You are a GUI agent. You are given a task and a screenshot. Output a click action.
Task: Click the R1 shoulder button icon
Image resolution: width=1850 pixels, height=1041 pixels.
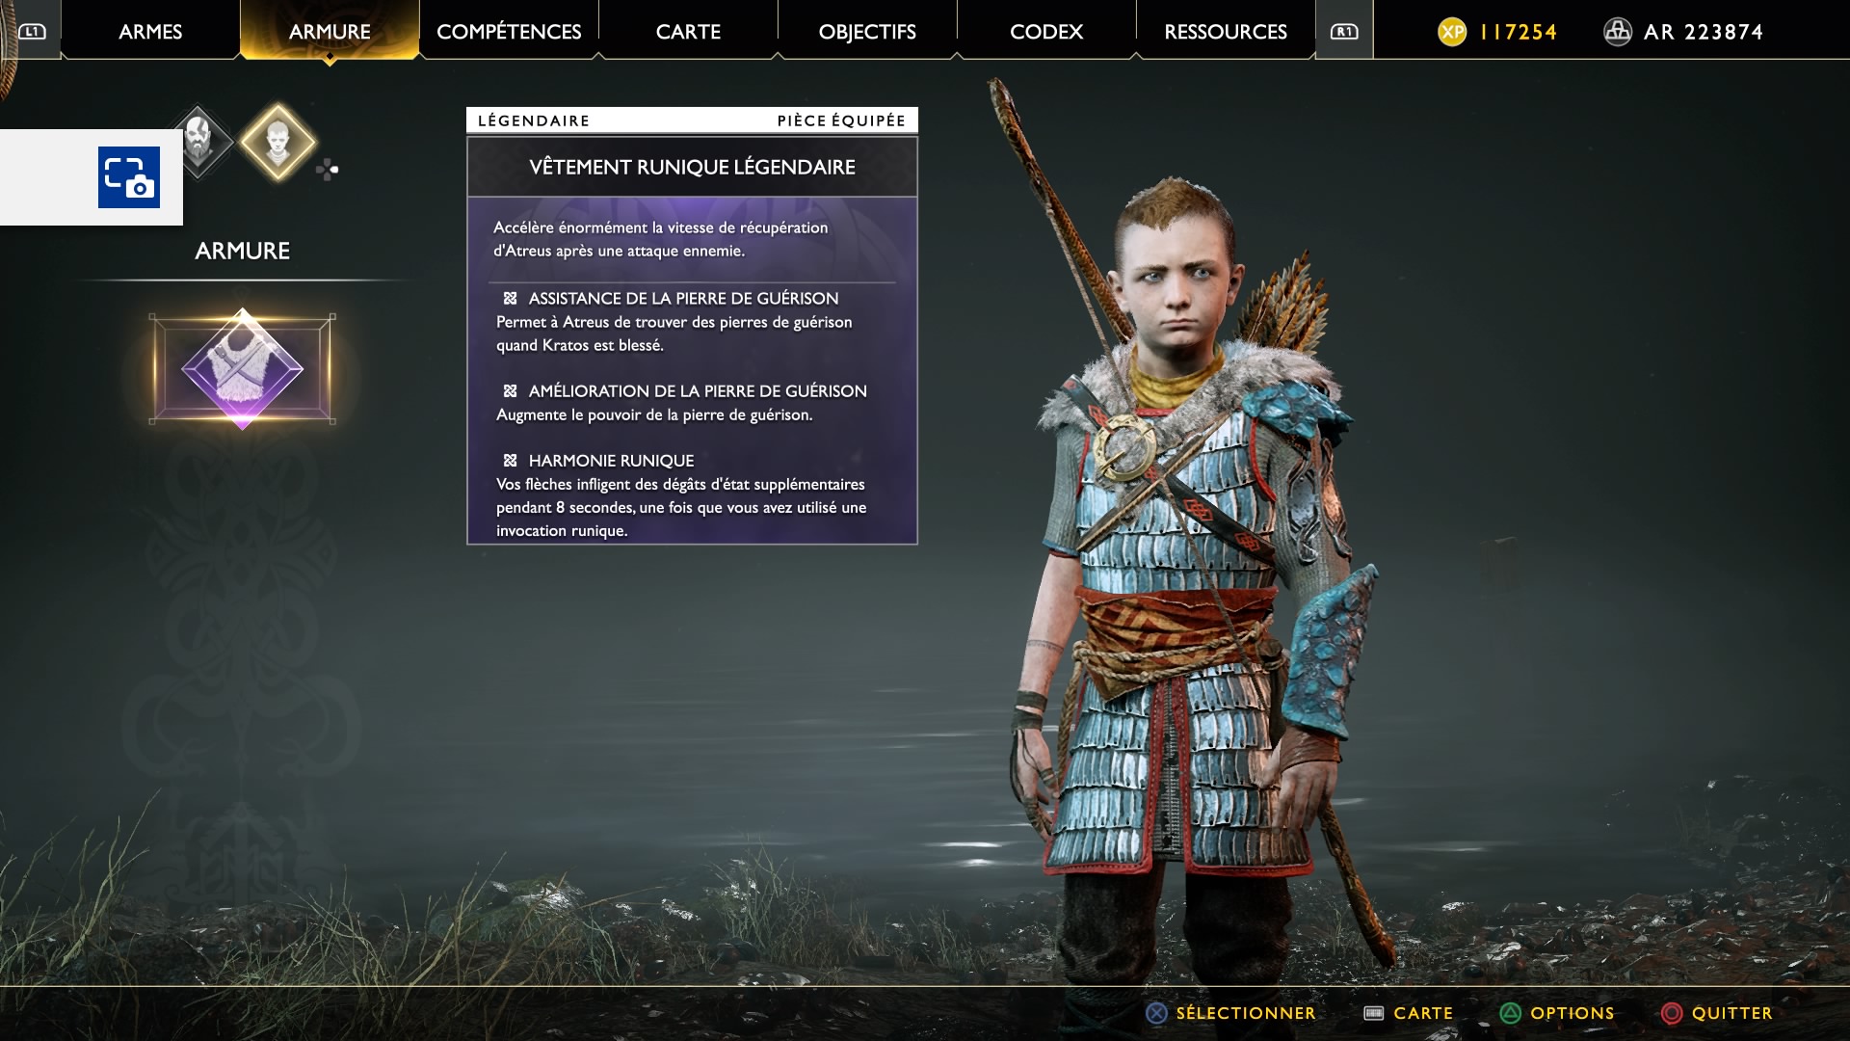1344,32
